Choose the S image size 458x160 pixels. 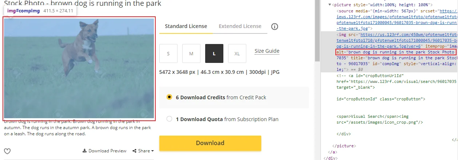(x=168, y=53)
